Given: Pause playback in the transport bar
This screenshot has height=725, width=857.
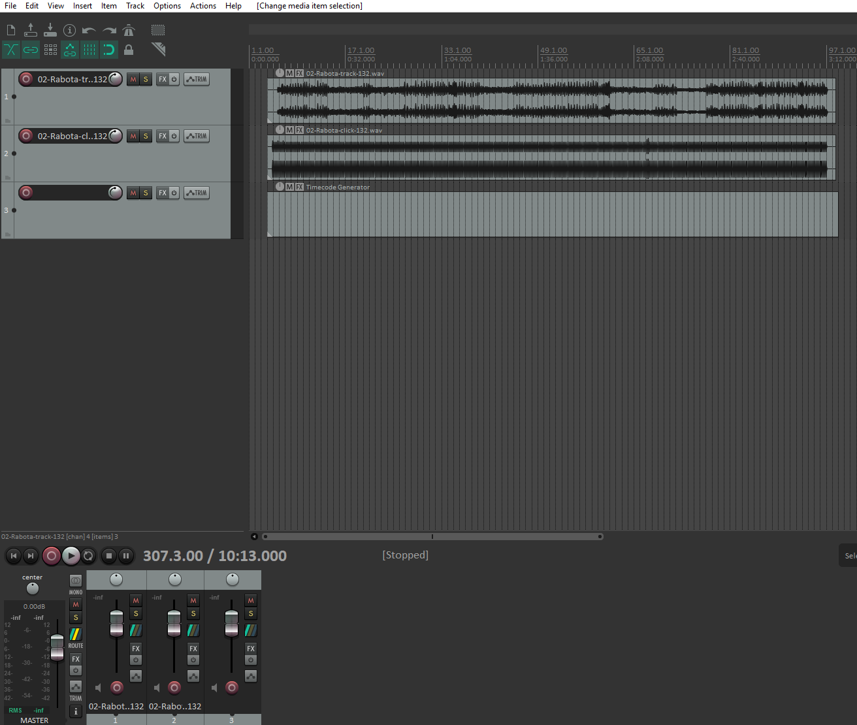Looking at the screenshot, I should tap(126, 556).
